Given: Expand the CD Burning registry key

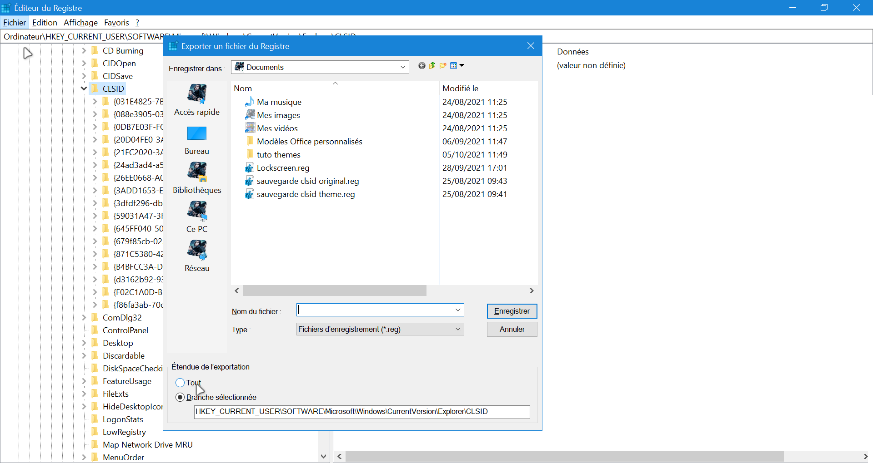Looking at the screenshot, I should click(84, 51).
